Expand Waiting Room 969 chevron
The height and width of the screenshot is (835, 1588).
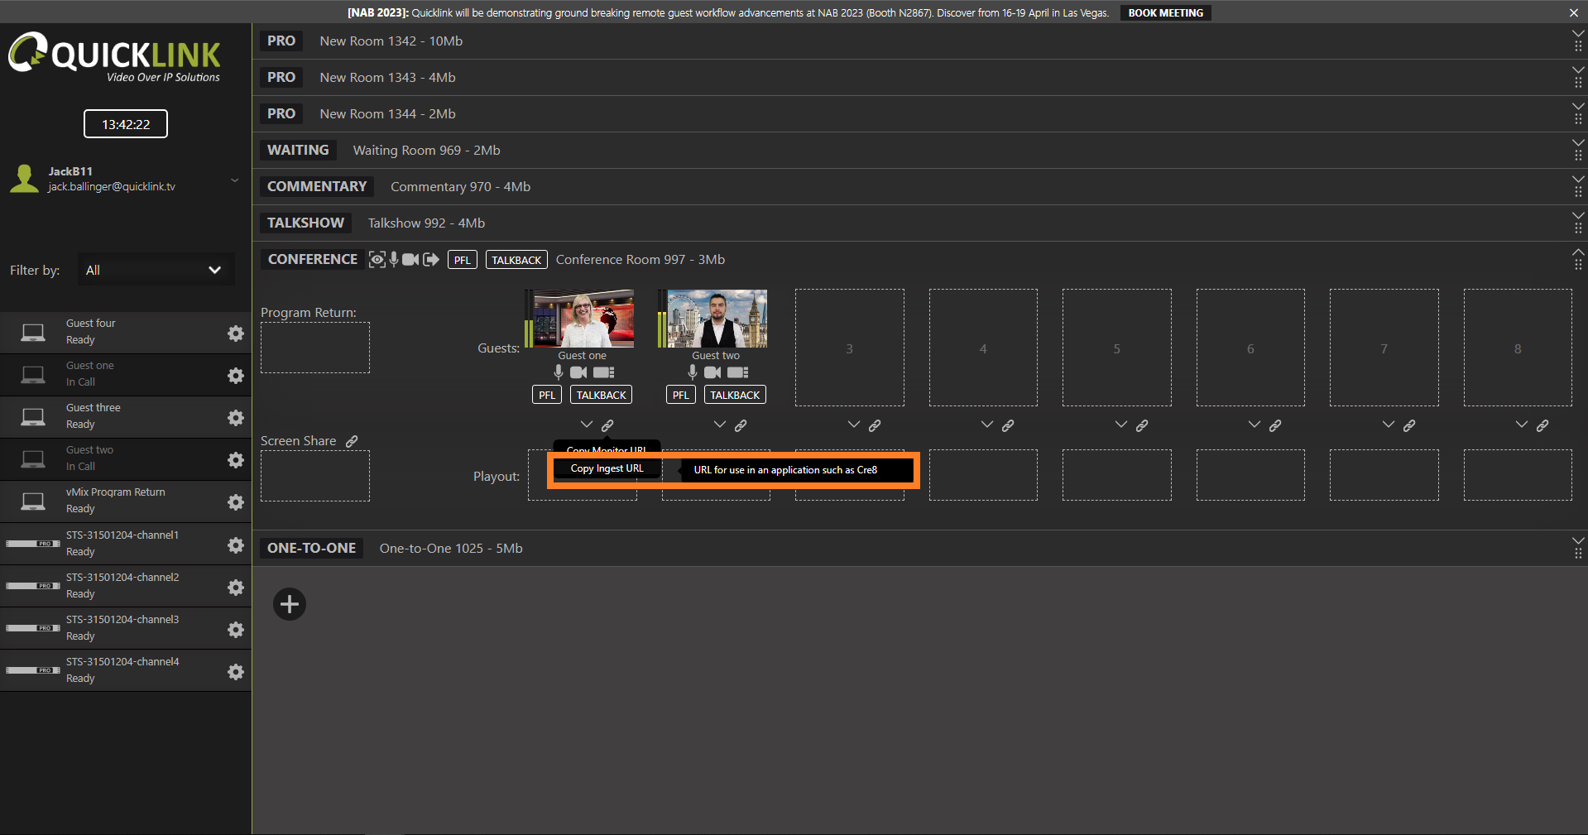[1578, 142]
